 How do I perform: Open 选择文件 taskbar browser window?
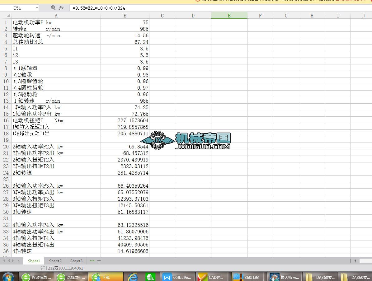(71, 277)
